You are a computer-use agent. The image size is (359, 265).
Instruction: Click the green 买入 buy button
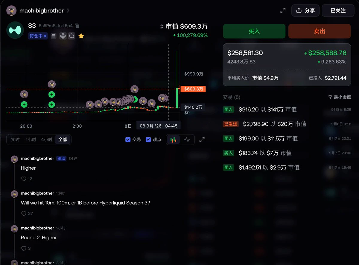(x=254, y=31)
